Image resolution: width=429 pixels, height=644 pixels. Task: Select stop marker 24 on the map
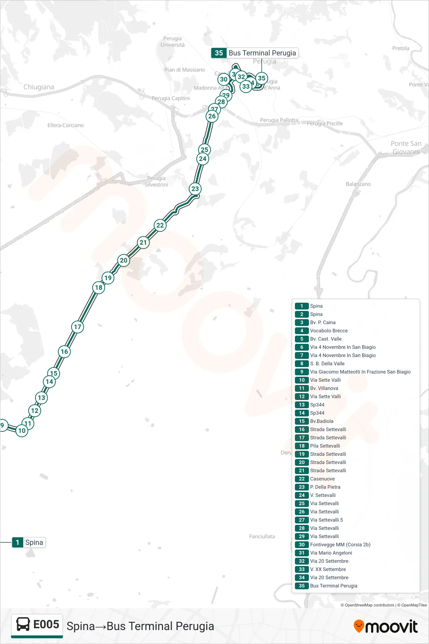point(203,159)
